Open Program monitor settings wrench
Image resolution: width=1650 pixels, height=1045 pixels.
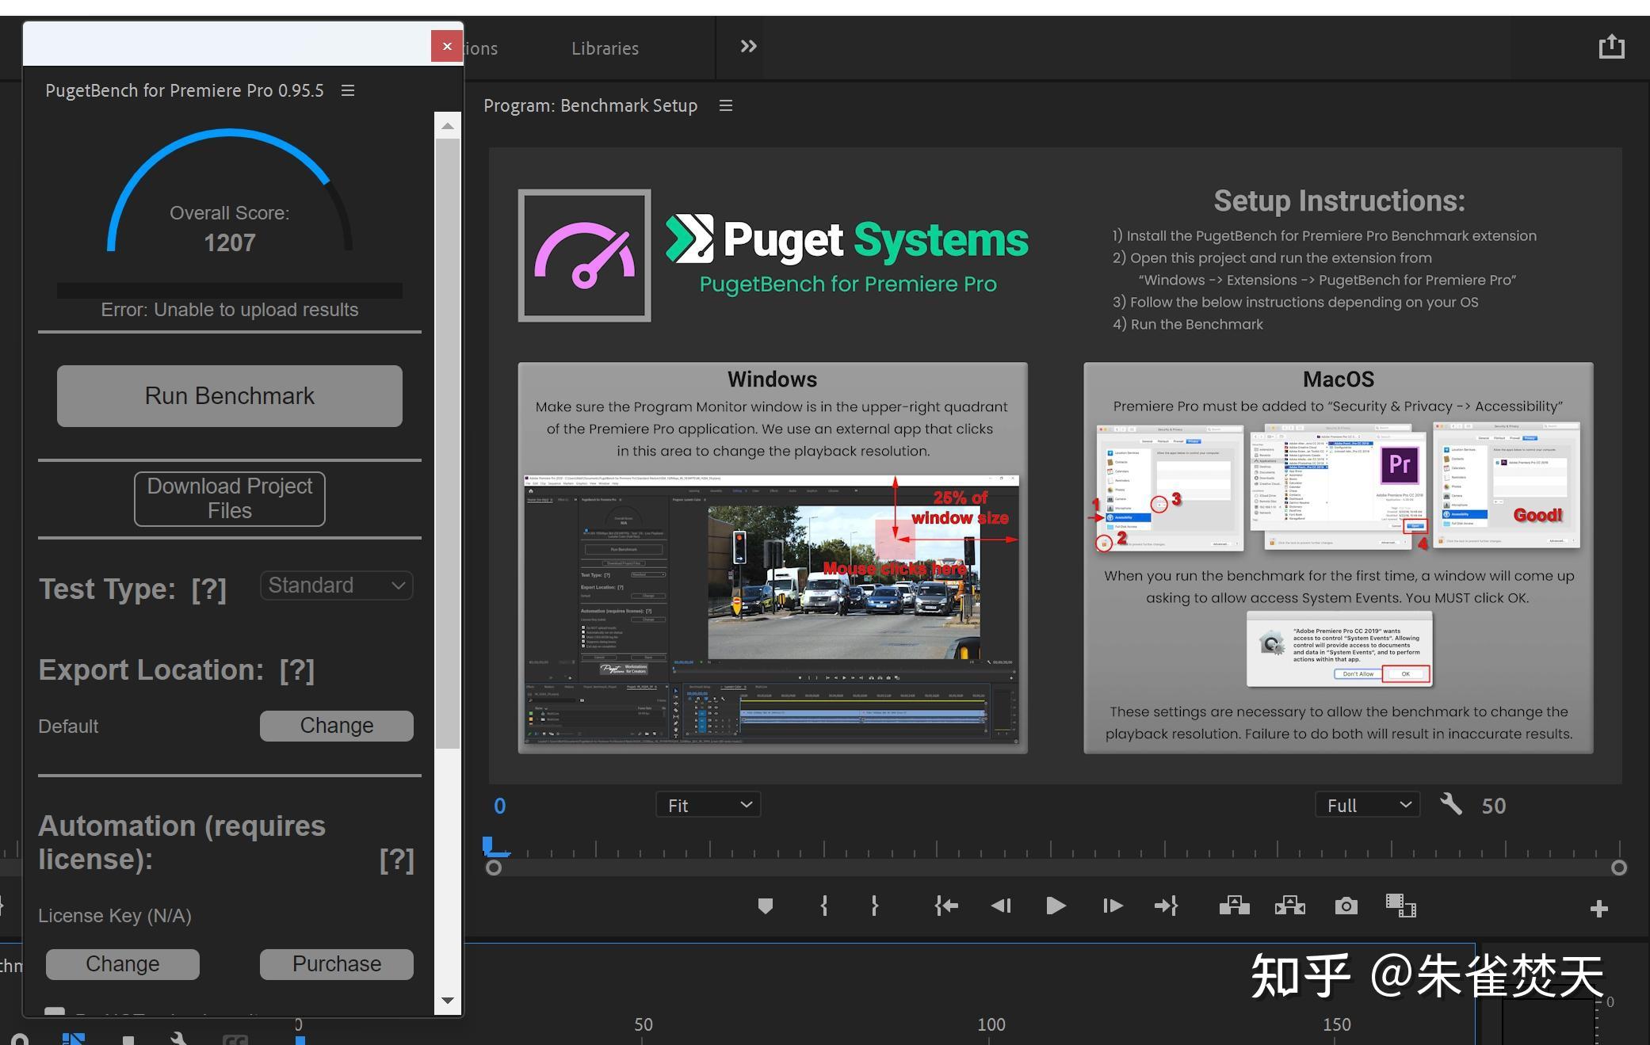pos(1451,804)
